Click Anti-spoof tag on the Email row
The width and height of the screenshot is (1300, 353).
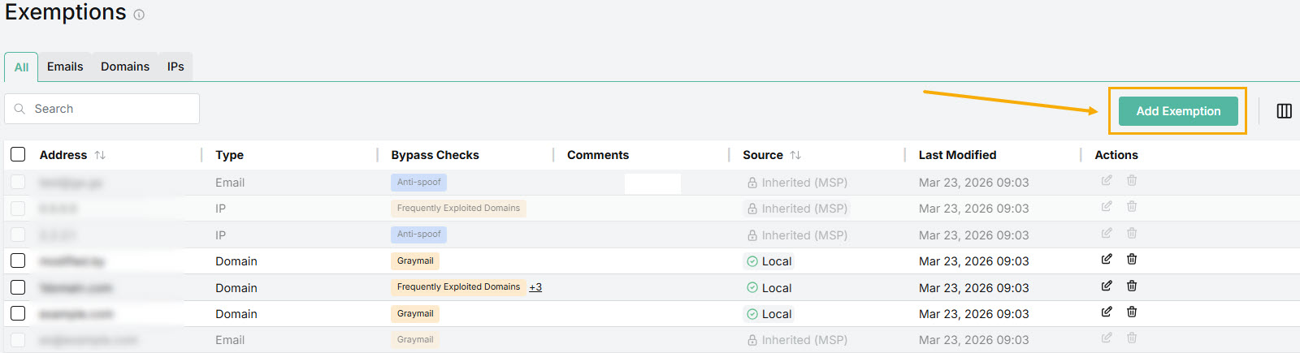click(x=418, y=183)
